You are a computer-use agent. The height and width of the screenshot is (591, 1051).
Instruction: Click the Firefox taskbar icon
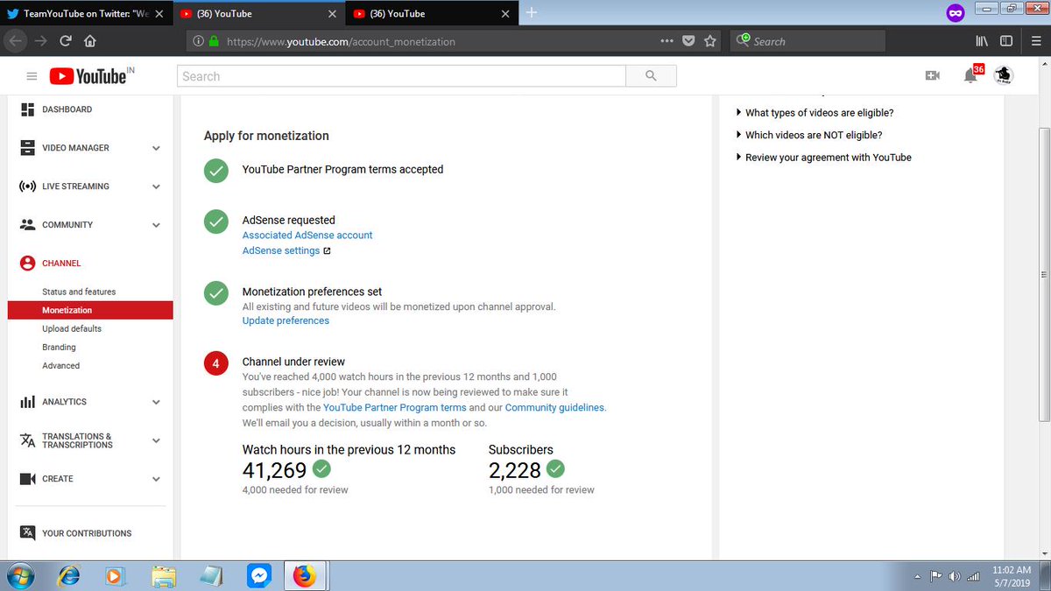(304, 576)
